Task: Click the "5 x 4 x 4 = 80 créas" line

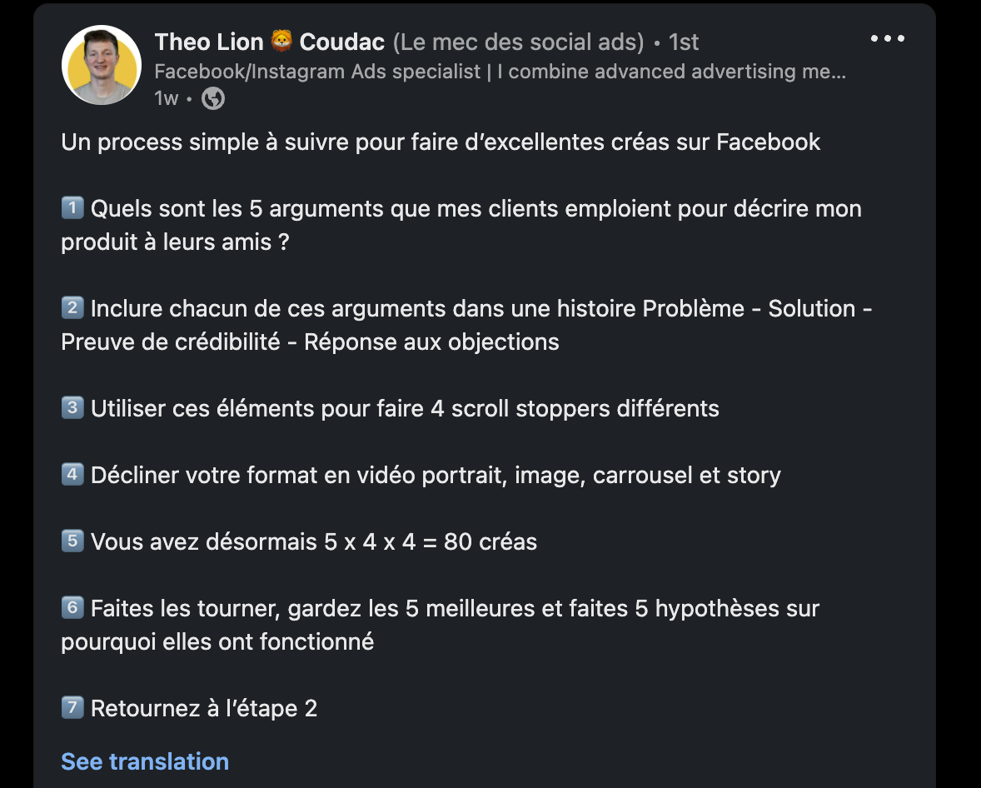Action: [x=314, y=542]
